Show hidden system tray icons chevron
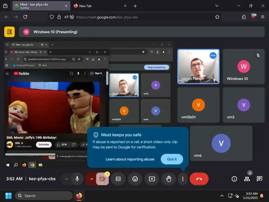Screen dimensions: 269x202 pos(222,196)
